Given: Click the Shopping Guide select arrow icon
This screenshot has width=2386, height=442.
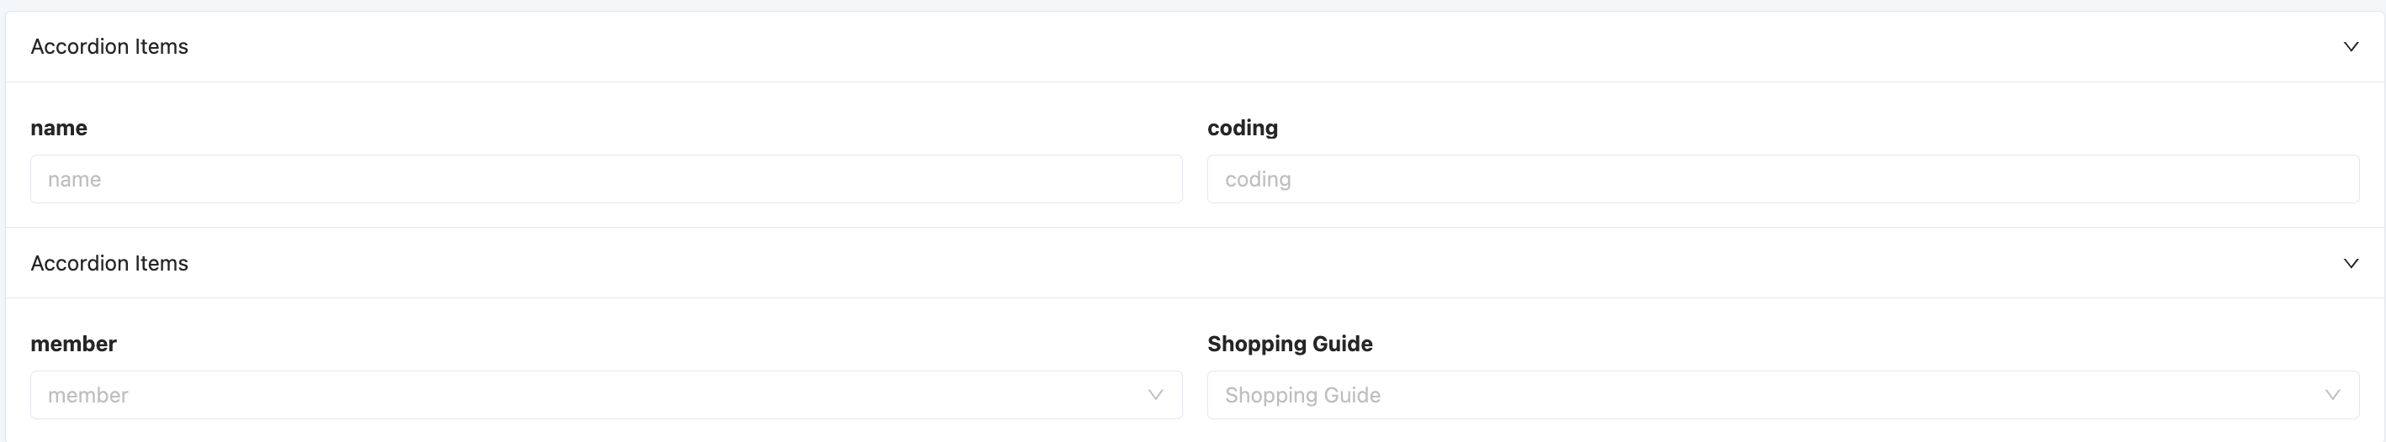Looking at the screenshot, I should (2332, 395).
